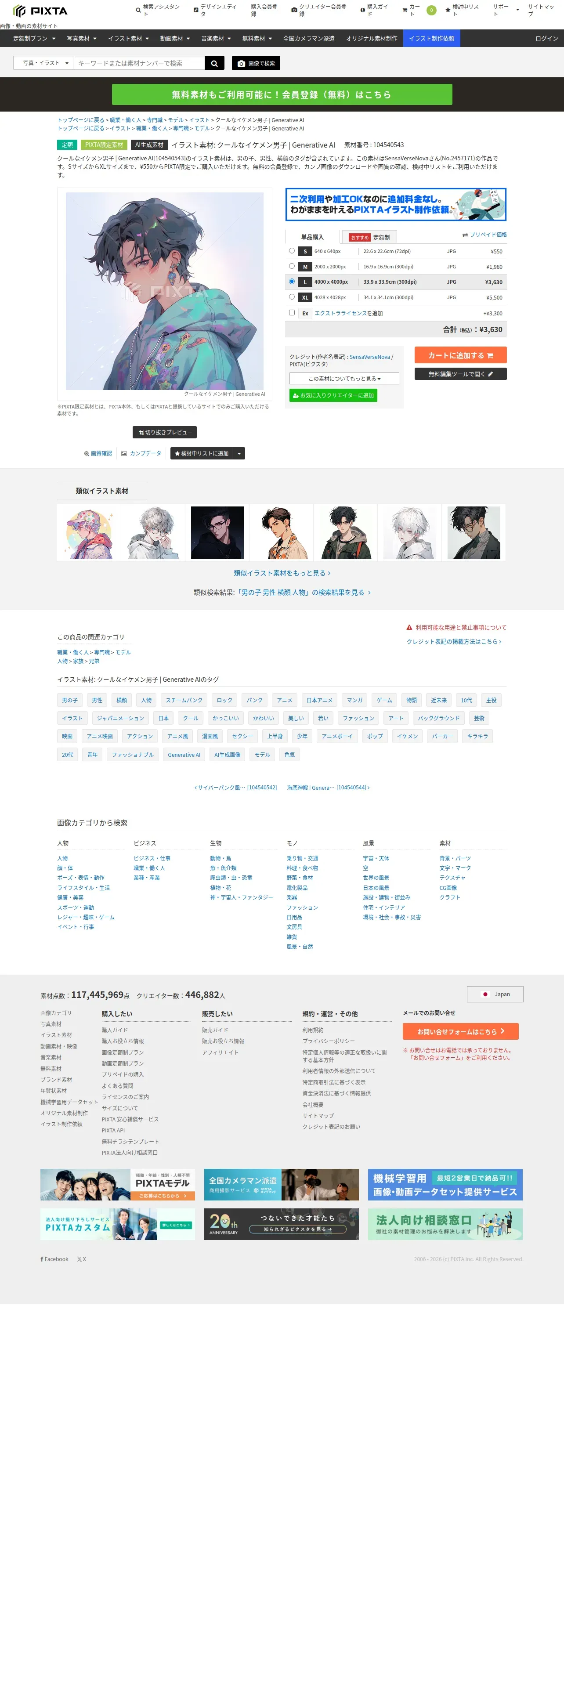Expand the 無料素材 nav dropdown
Screen dimensions: 564x1692
coord(257,39)
